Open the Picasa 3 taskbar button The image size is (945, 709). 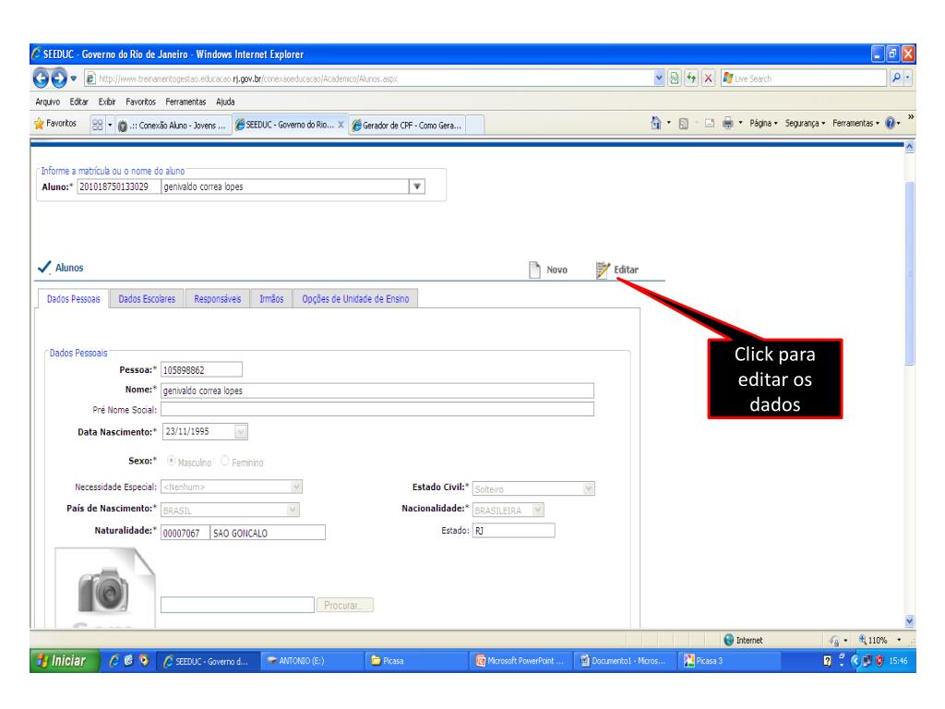point(729,661)
